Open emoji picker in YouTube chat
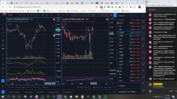 pyautogui.click(x=150, y=91)
